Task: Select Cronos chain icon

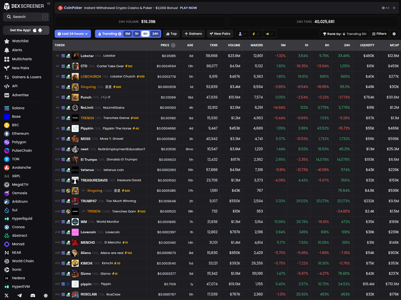Action: [7, 227]
